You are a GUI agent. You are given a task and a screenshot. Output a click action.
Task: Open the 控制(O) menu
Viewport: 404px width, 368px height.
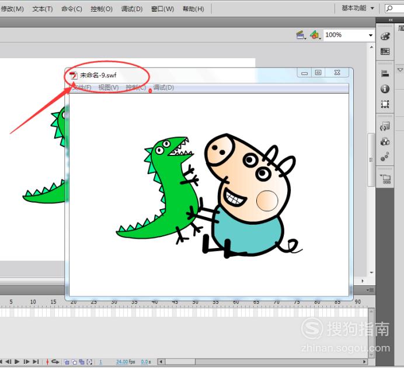(x=102, y=9)
